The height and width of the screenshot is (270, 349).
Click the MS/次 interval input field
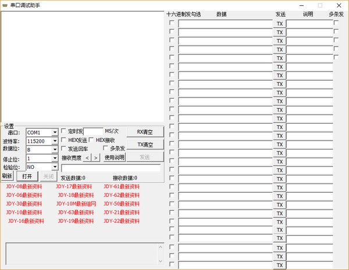pyautogui.click(x=93, y=131)
